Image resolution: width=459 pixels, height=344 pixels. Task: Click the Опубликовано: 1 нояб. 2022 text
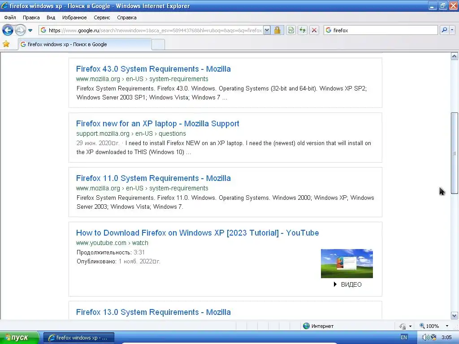click(x=118, y=262)
